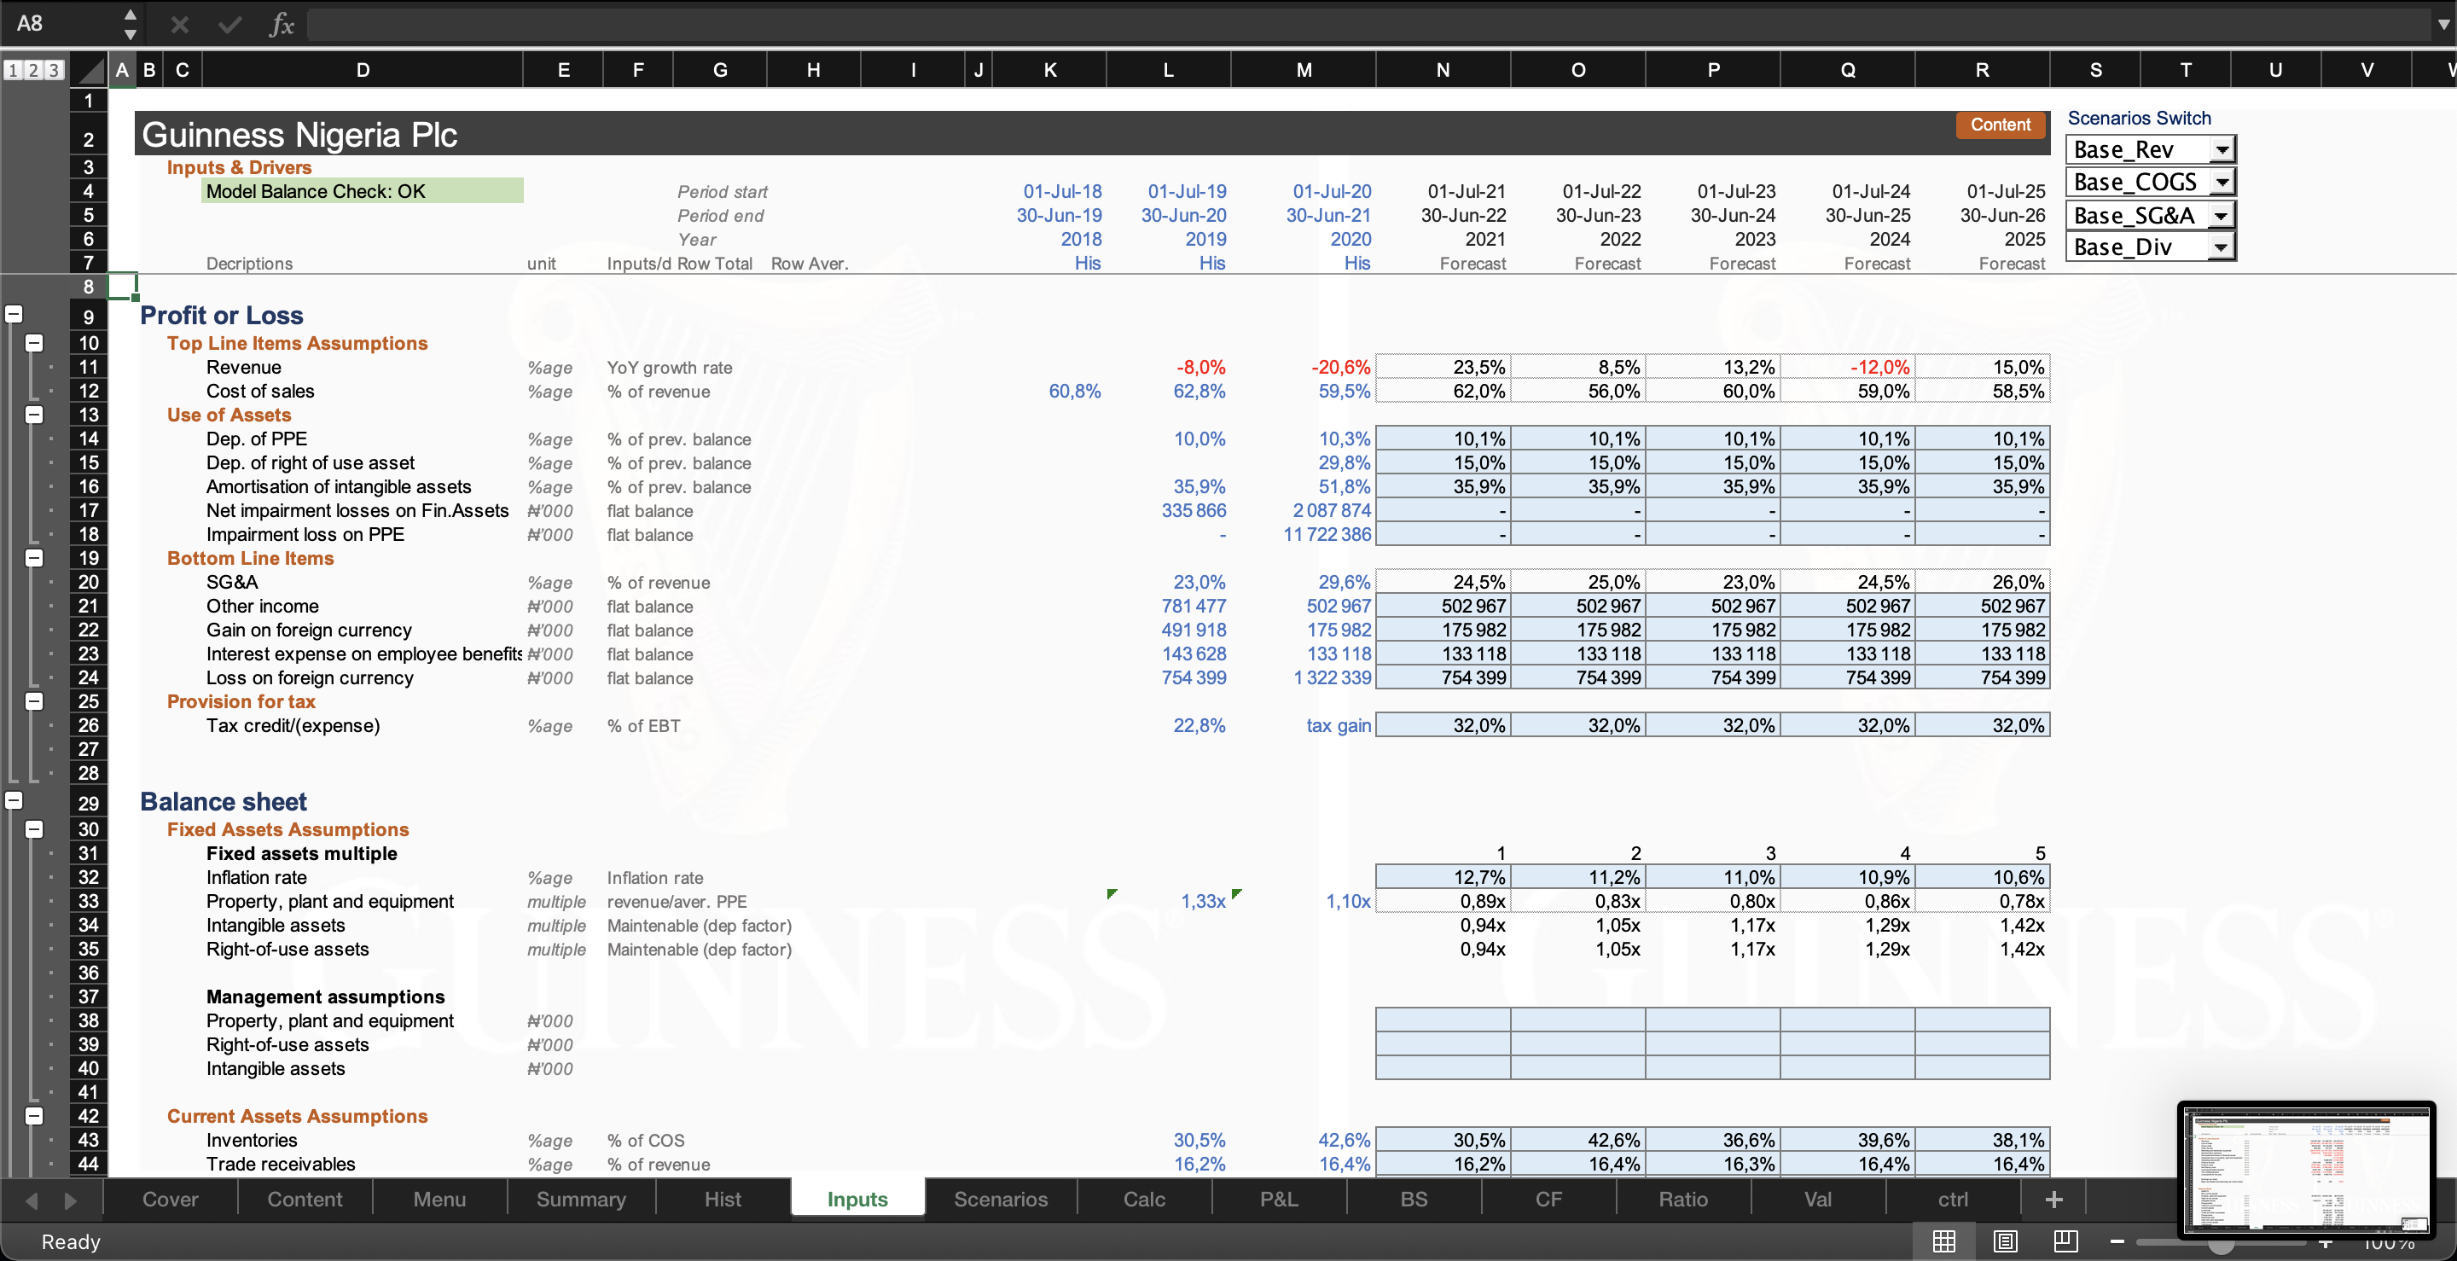Collapse Fixed Assets Assumptions group at row 30
Screen dimensions: 2457x1261
point(34,829)
